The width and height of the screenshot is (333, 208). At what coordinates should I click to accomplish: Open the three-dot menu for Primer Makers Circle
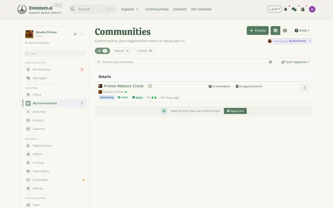304,87
